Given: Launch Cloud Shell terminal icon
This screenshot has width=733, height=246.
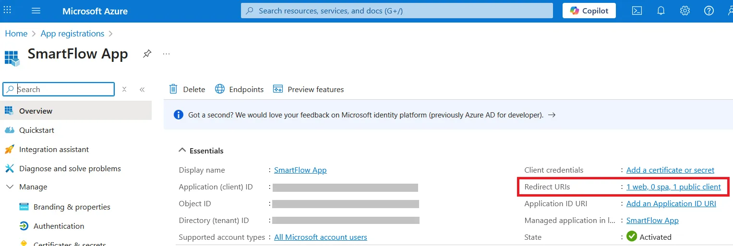Looking at the screenshot, I should pyautogui.click(x=637, y=11).
